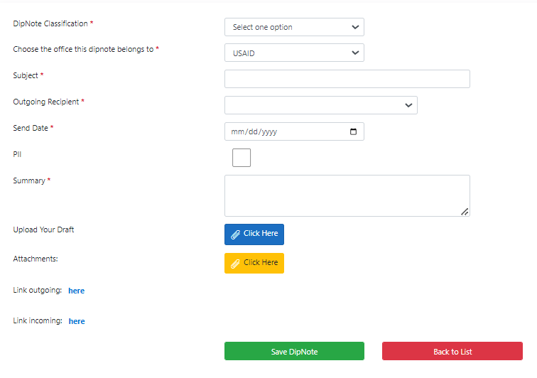
Task: Click the paperclip icon on blue upload button
Action: click(x=235, y=234)
